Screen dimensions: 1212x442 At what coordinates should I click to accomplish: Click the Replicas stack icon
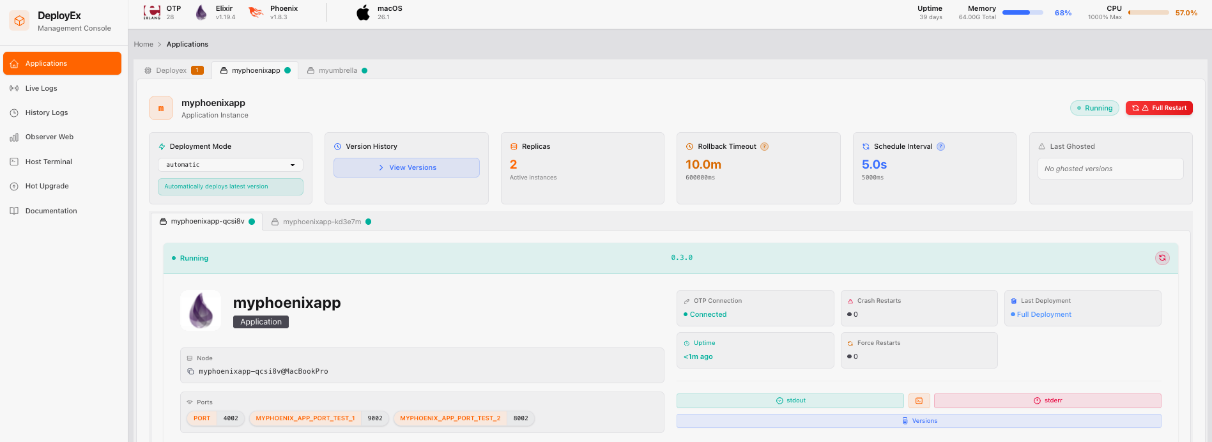coord(514,146)
